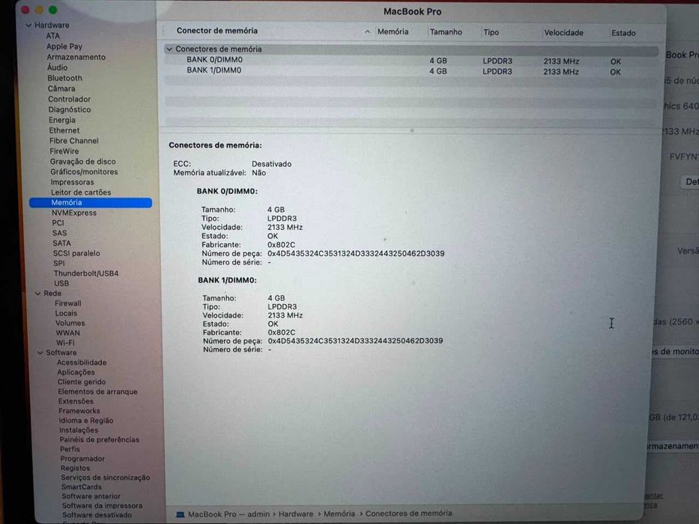699x524 pixels.
Task: Select FireWire in sidebar
Action: 64,151
